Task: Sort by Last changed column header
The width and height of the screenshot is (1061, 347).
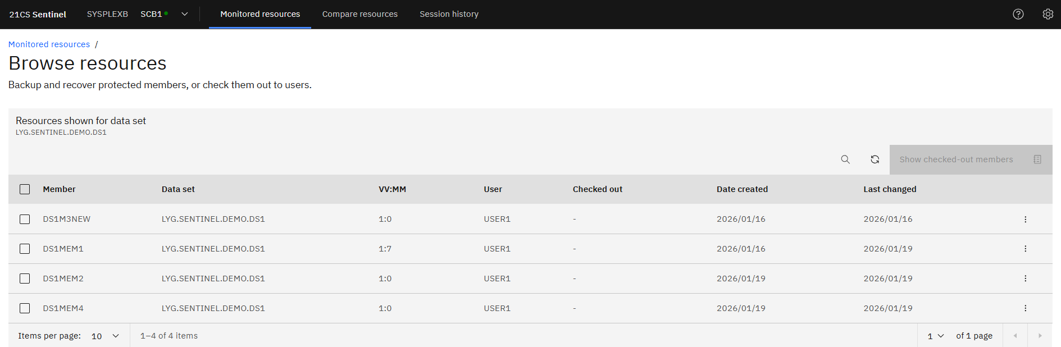Action: click(890, 189)
